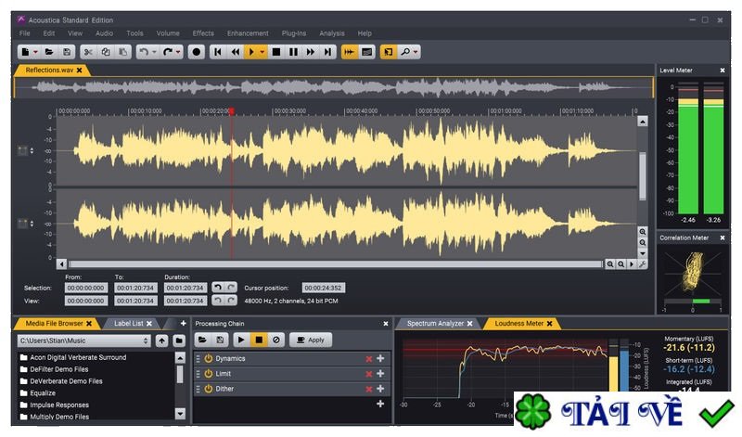742x437 pixels.
Task: Open the zoom tool dropdown arrow
Action: 416,52
